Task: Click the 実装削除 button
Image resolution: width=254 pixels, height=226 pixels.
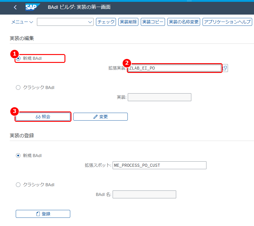Action: coord(128,22)
